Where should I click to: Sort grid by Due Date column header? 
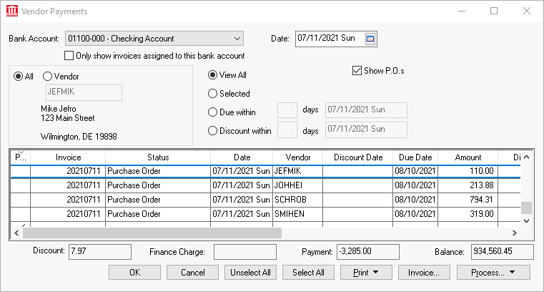point(415,157)
